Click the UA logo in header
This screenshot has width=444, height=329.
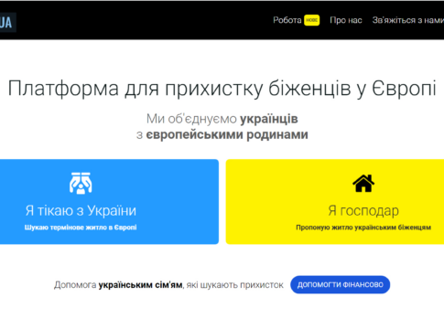tap(6, 22)
